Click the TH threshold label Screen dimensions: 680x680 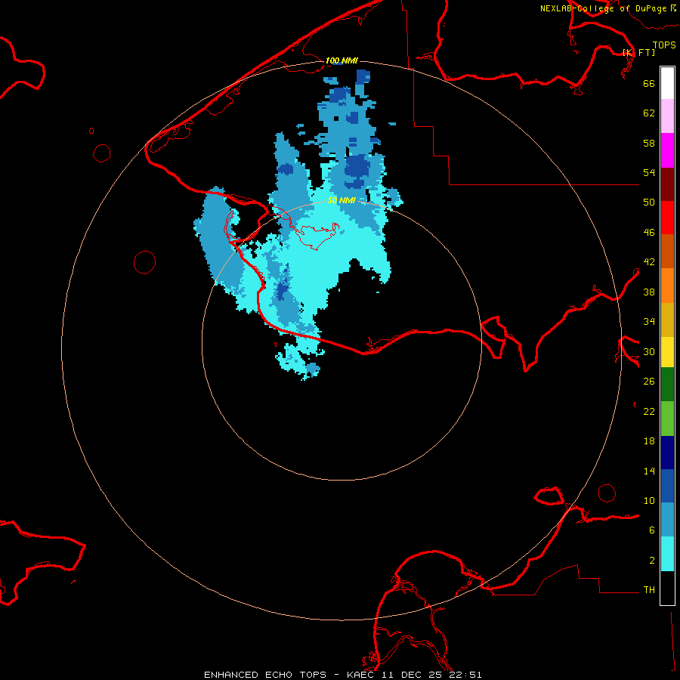click(x=649, y=590)
